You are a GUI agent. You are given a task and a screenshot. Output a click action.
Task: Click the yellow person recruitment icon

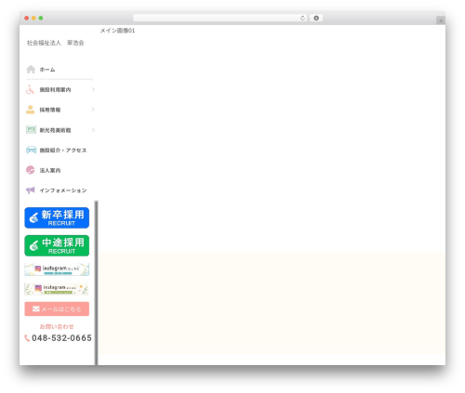coord(31,110)
